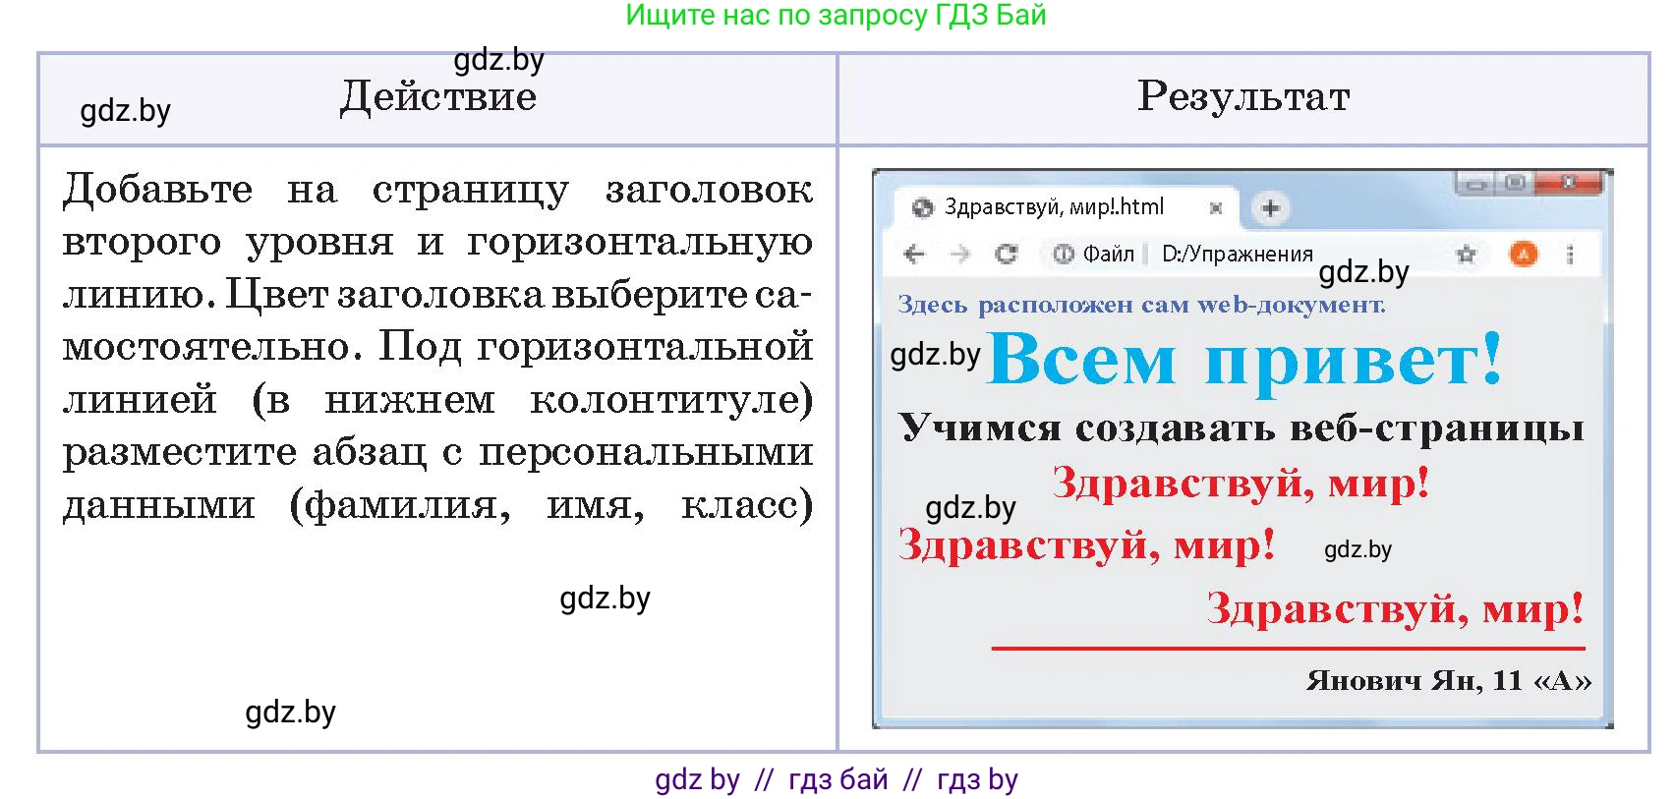Screen dimensions: 1675x799
Task: Click text Здесь расположен сам web-документ
Action: [1141, 305]
